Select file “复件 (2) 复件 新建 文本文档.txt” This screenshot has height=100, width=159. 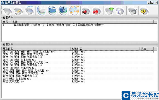[x=22, y=57]
